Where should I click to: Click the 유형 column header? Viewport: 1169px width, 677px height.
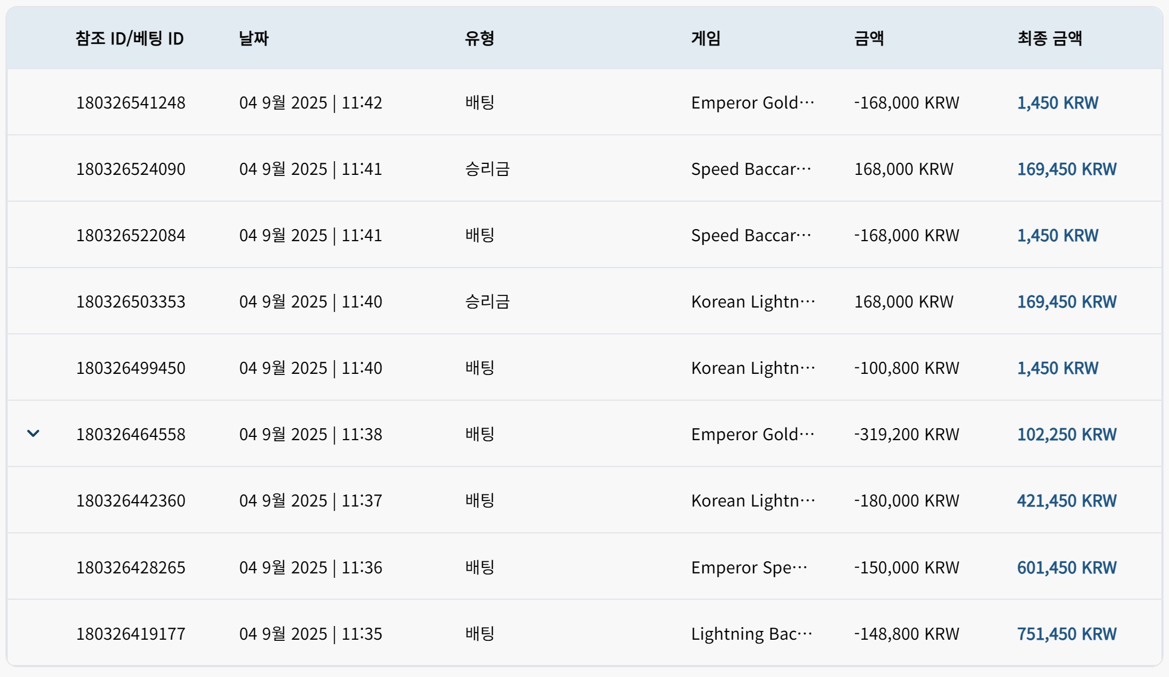coord(480,38)
